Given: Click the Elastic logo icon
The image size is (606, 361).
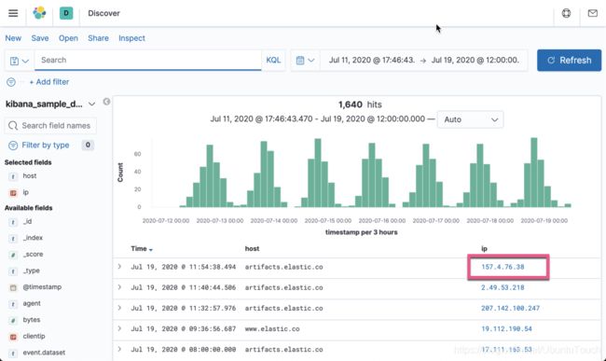Looking at the screenshot, I should (39, 13).
